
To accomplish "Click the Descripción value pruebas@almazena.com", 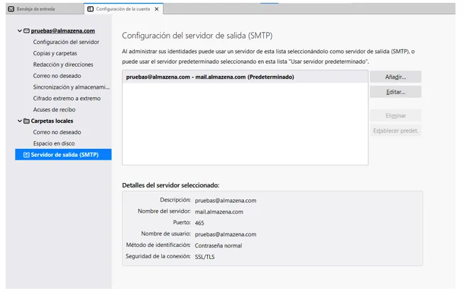I will tap(226, 201).
